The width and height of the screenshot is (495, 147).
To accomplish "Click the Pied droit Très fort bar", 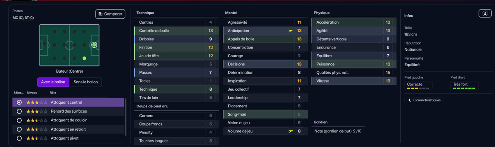I will coord(464,88).
